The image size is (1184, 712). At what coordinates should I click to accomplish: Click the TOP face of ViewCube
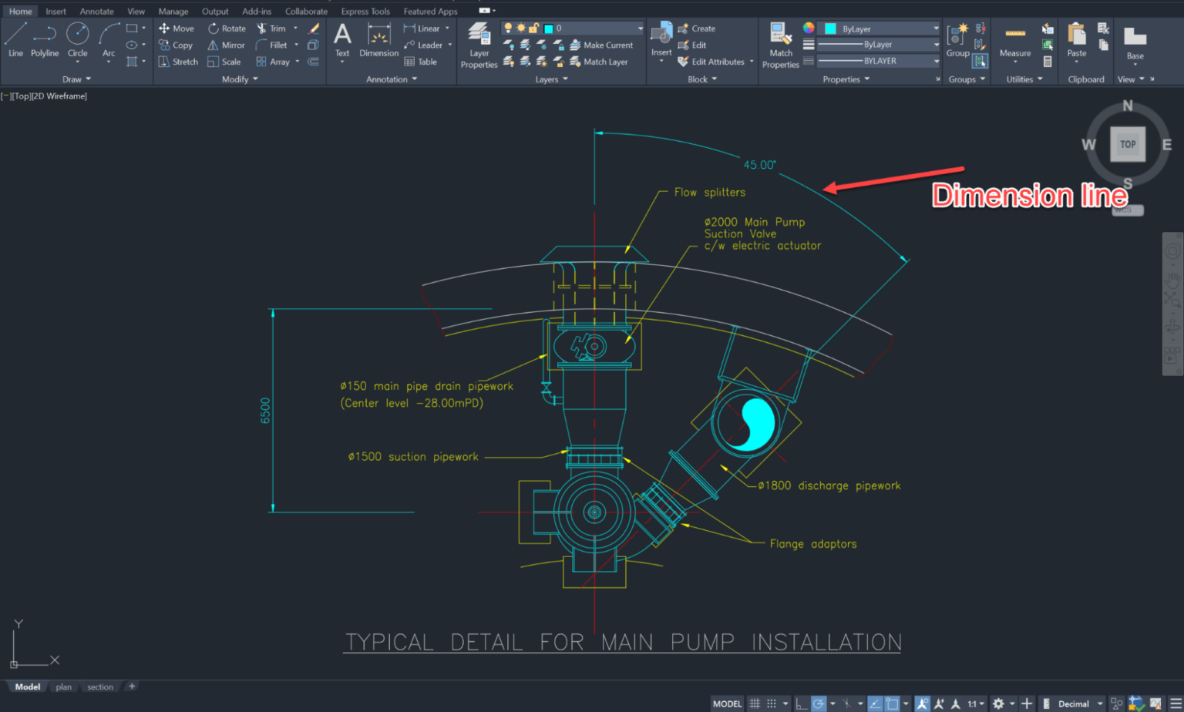tap(1128, 144)
